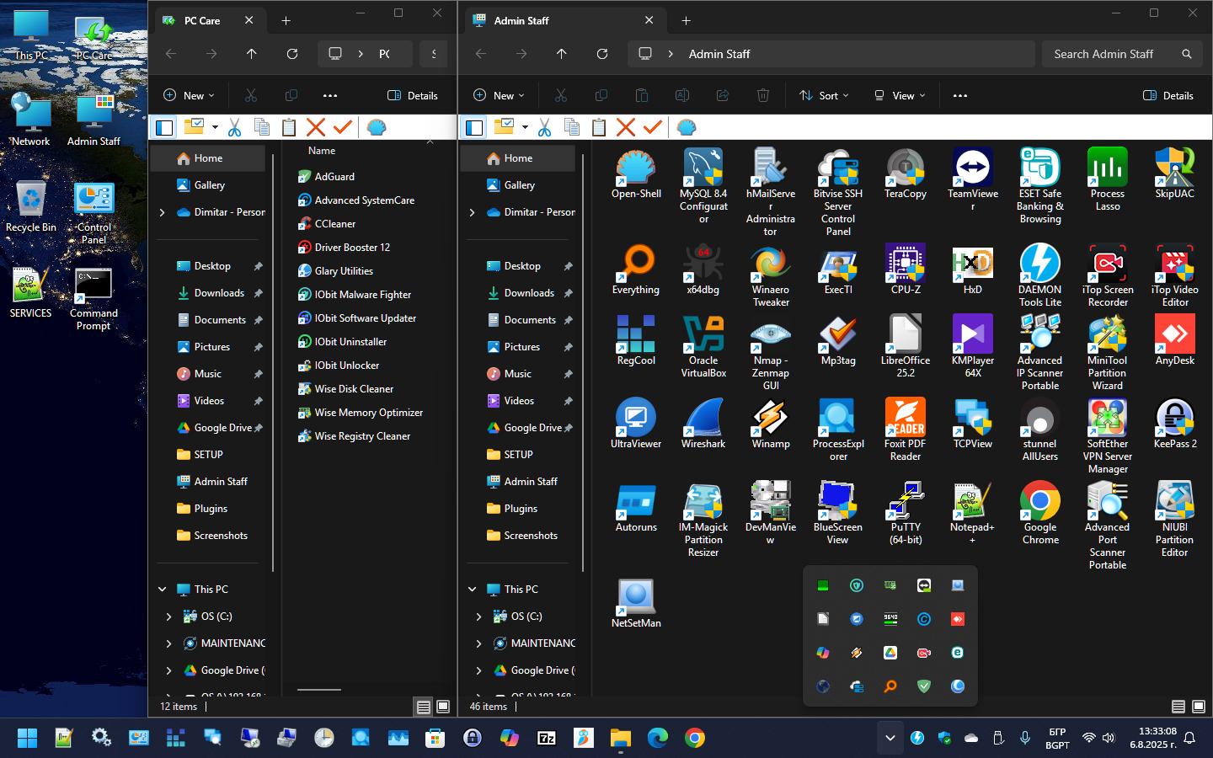Refresh the Admin Staff folder view
1213x758 pixels.
tap(602, 54)
